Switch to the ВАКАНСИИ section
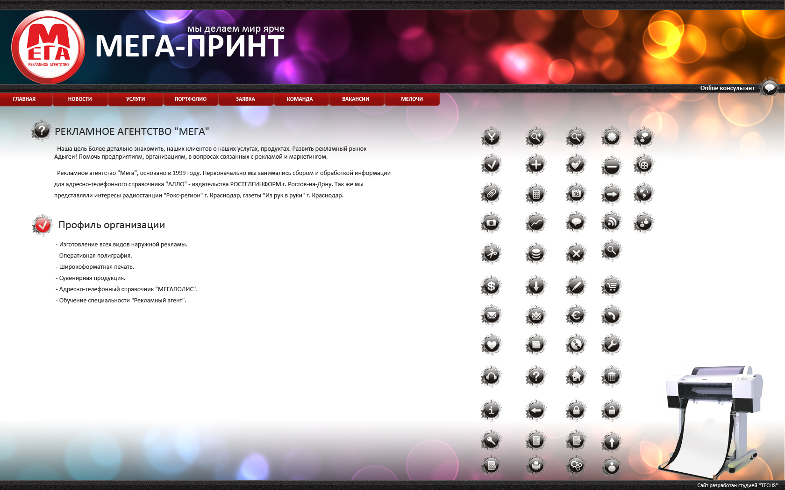This screenshot has height=490, width=785. tap(356, 99)
